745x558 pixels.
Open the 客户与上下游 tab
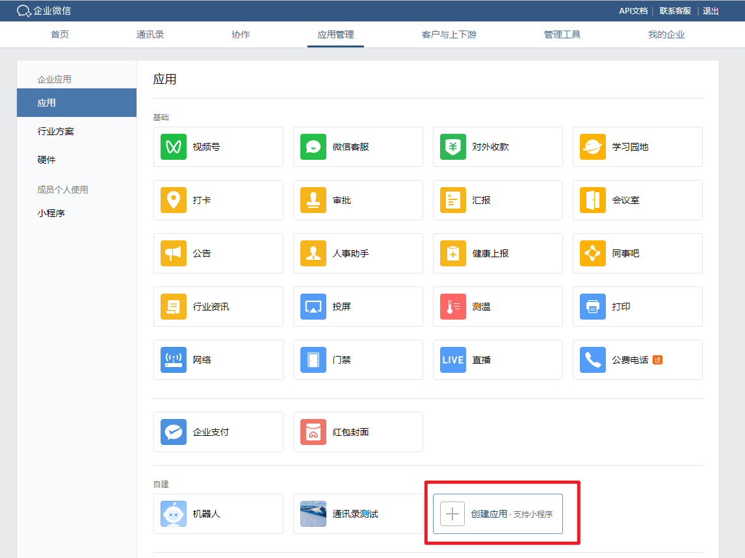point(449,34)
